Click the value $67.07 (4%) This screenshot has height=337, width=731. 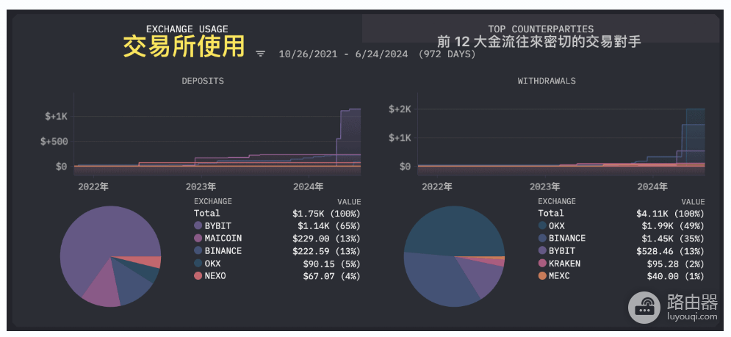331,276
